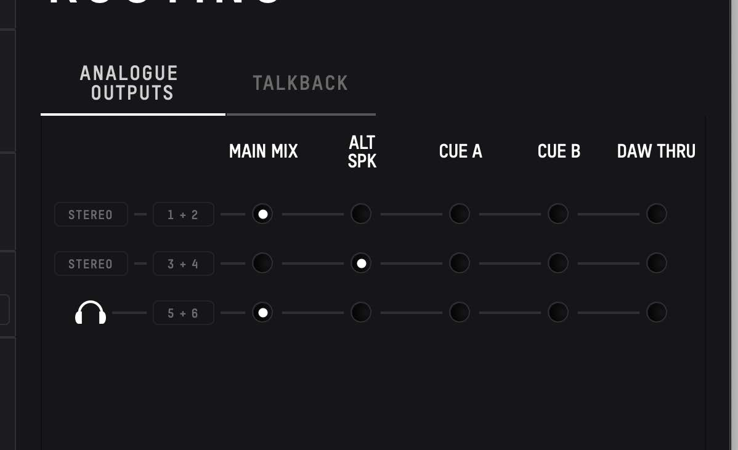Toggle STEREO mode for outputs 3 + 4
The image size is (738, 450).
(x=91, y=263)
